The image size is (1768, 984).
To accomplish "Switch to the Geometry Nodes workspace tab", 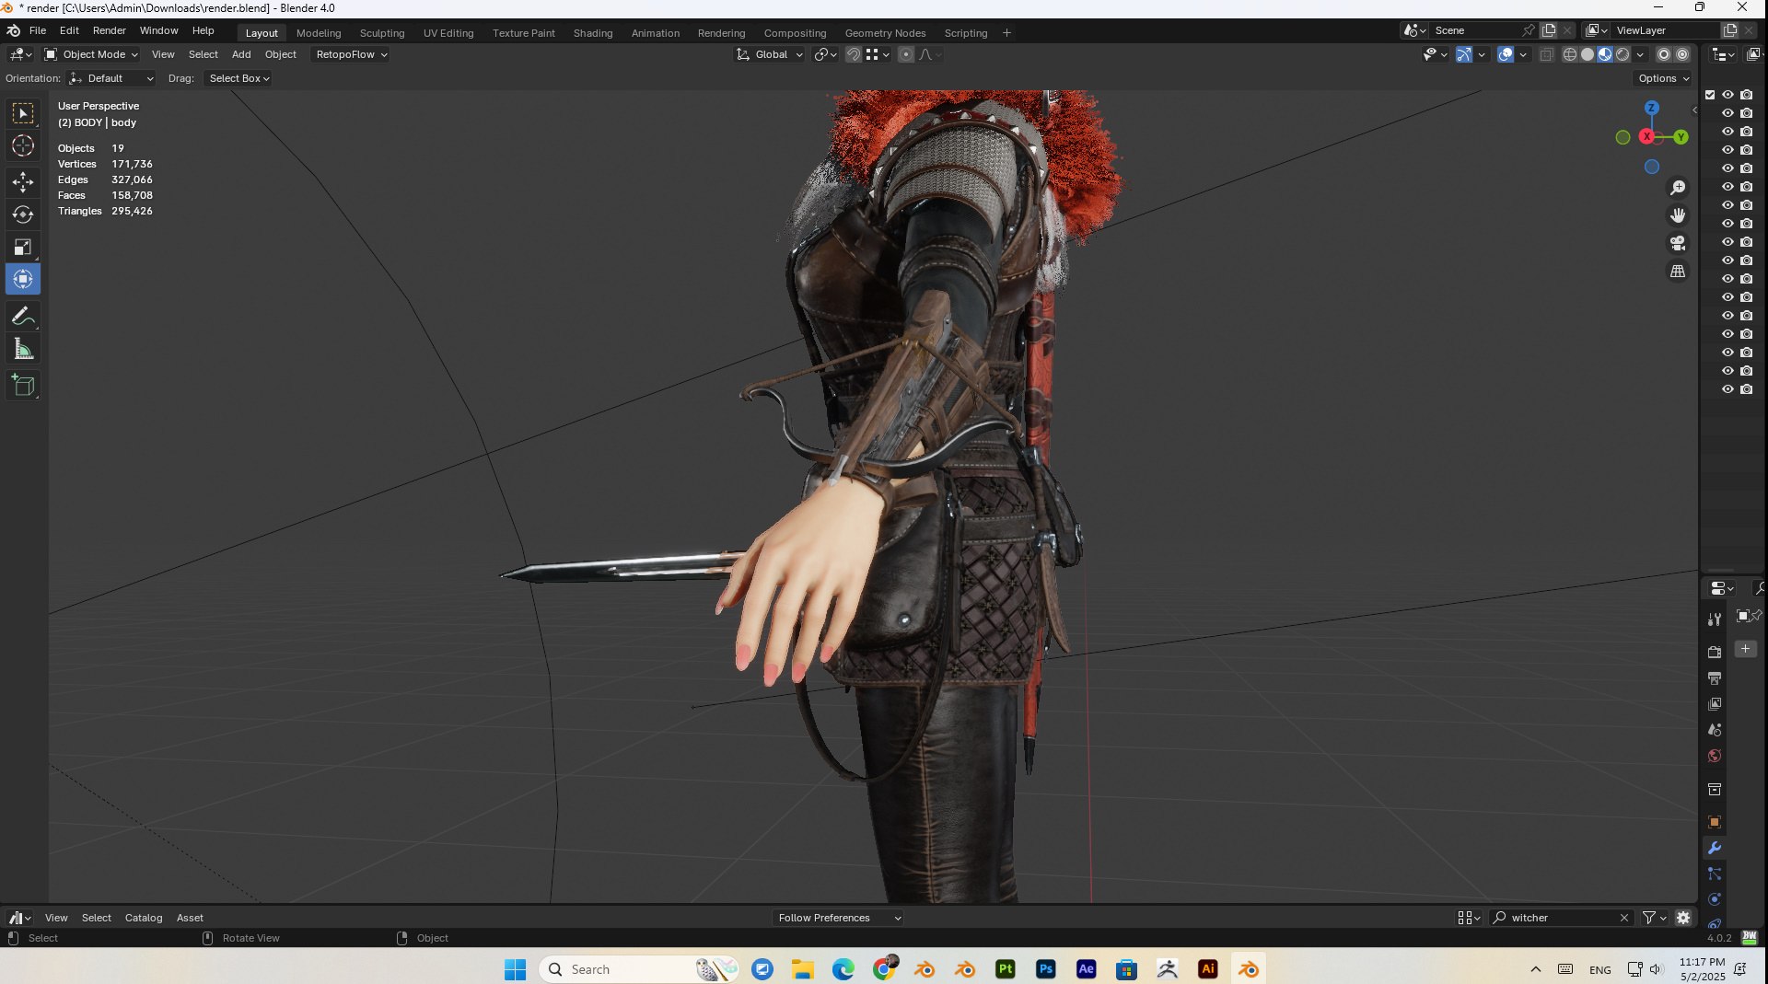I will click(x=885, y=33).
